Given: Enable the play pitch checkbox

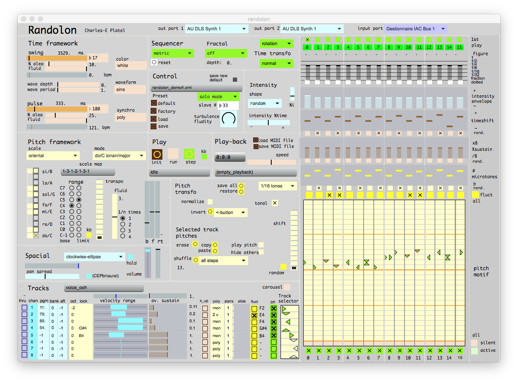Looking at the screenshot, I should (261, 245).
